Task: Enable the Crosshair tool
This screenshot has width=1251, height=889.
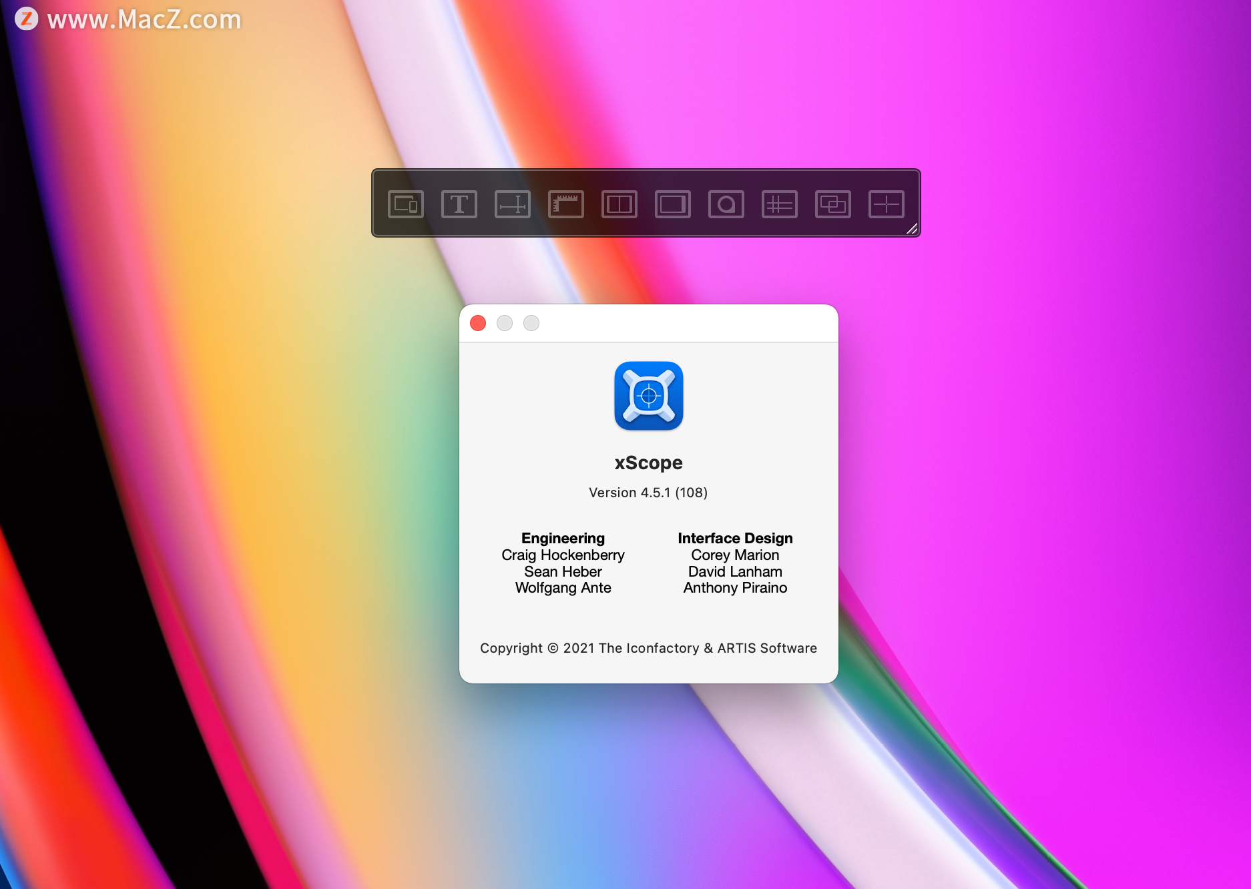Action: pyautogui.click(x=887, y=204)
